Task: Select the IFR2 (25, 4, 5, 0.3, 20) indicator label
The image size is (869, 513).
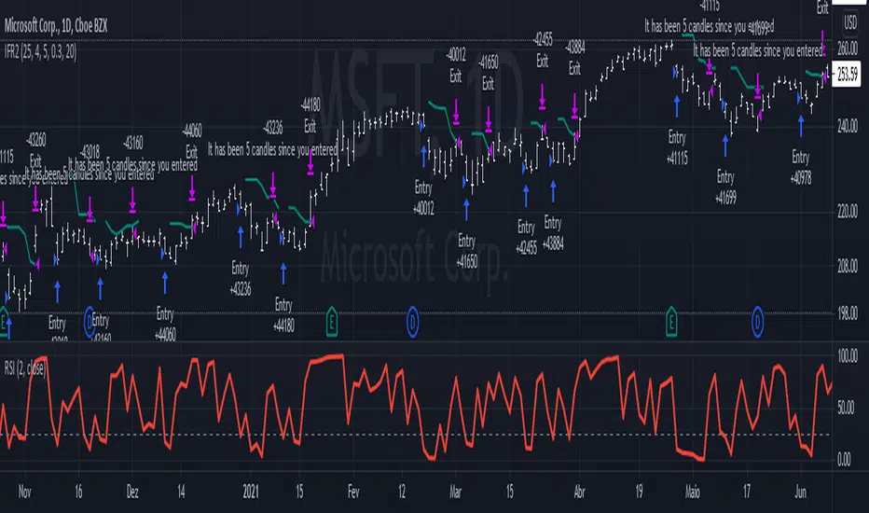Action: (x=40, y=52)
